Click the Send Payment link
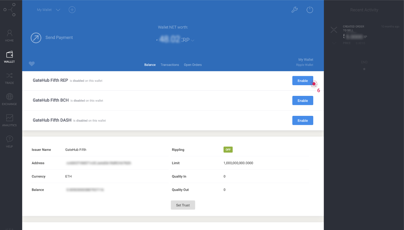 pos(59,37)
